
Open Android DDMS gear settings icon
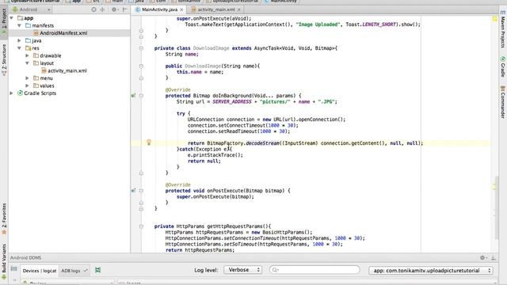482,257
